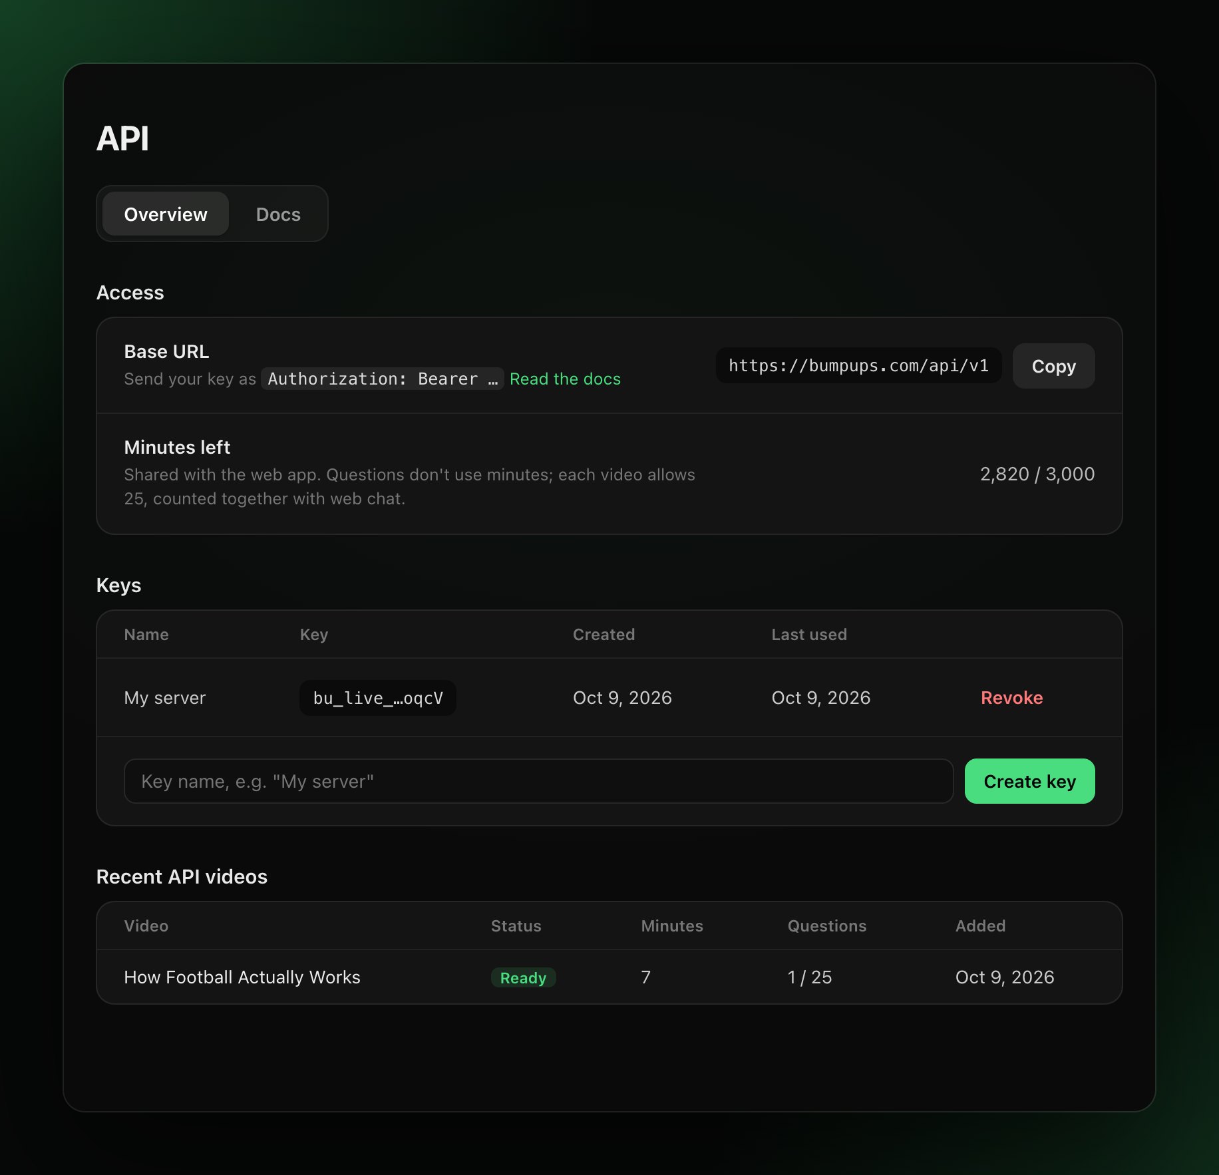The width and height of the screenshot is (1219, 1175).
Task: Click the minutes value 7 in video row
Action: pyautogui.click(x=645, y=977)
